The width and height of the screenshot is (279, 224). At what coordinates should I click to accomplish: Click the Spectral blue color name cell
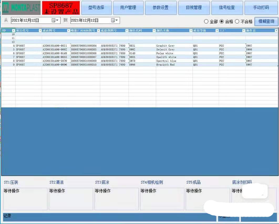[174, 61]
